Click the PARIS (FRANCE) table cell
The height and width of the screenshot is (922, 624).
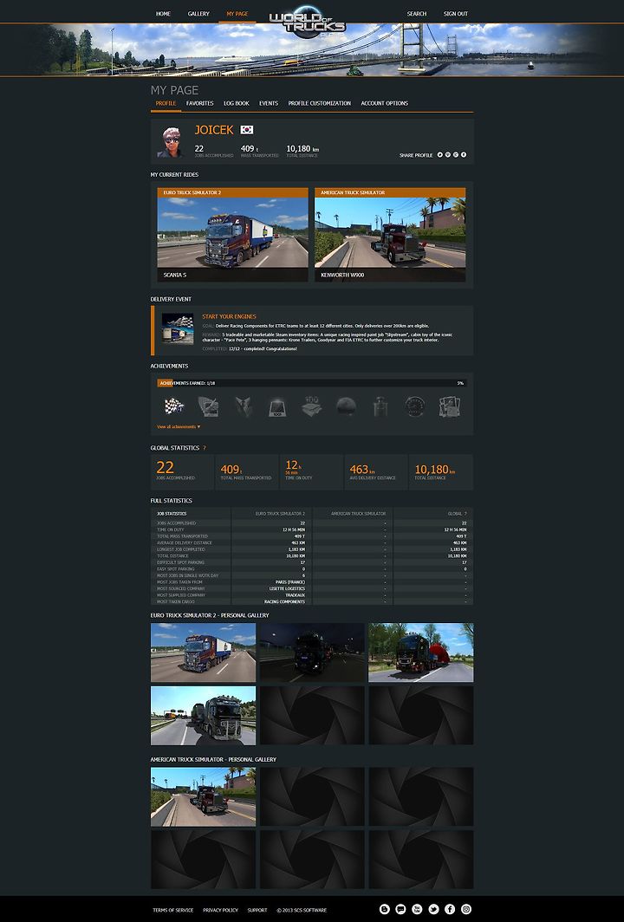click(272, 582)
